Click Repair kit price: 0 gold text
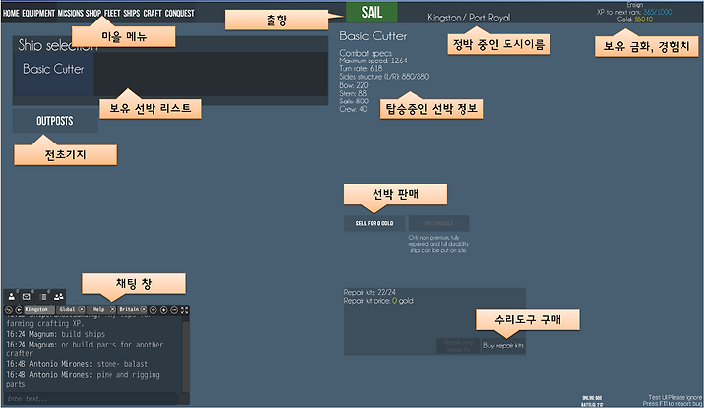 click(378, 301)
